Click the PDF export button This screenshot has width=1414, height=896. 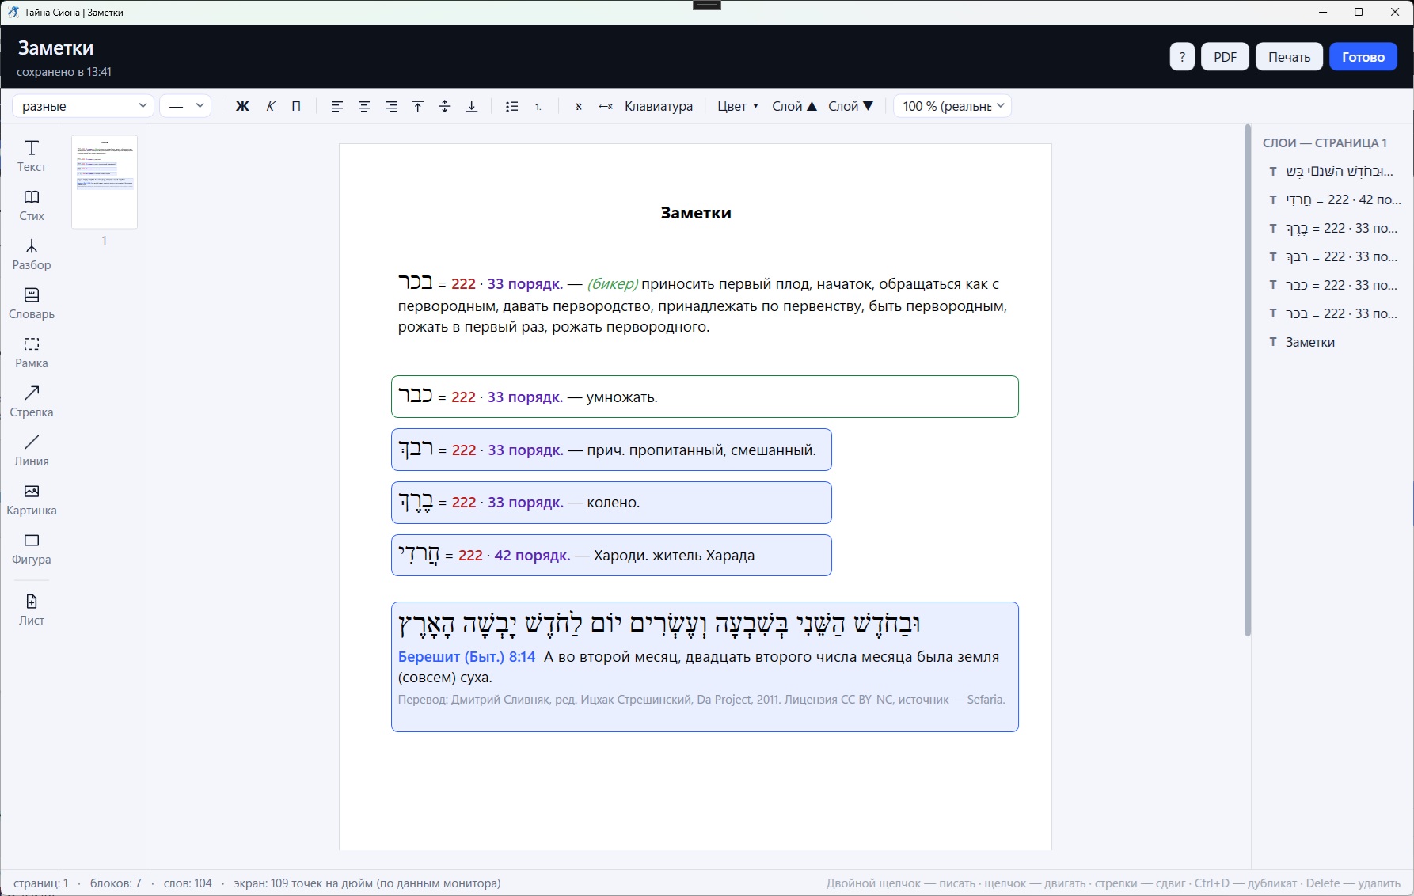tap(1225, 57)
